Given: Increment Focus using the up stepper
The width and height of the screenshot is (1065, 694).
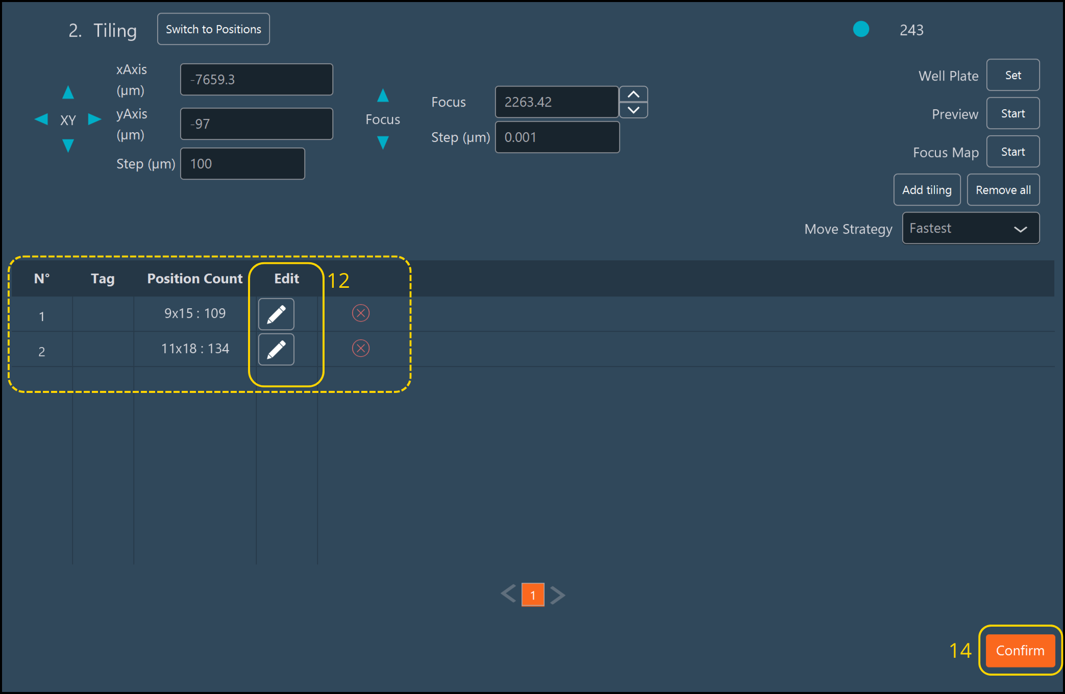Looking at the screenshot, I should (633, 94).
